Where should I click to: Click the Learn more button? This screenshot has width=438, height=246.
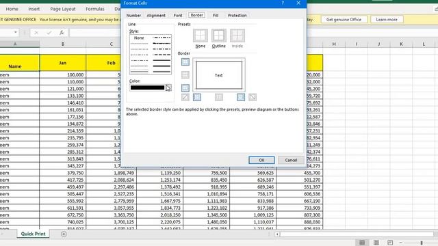[387, 20]
